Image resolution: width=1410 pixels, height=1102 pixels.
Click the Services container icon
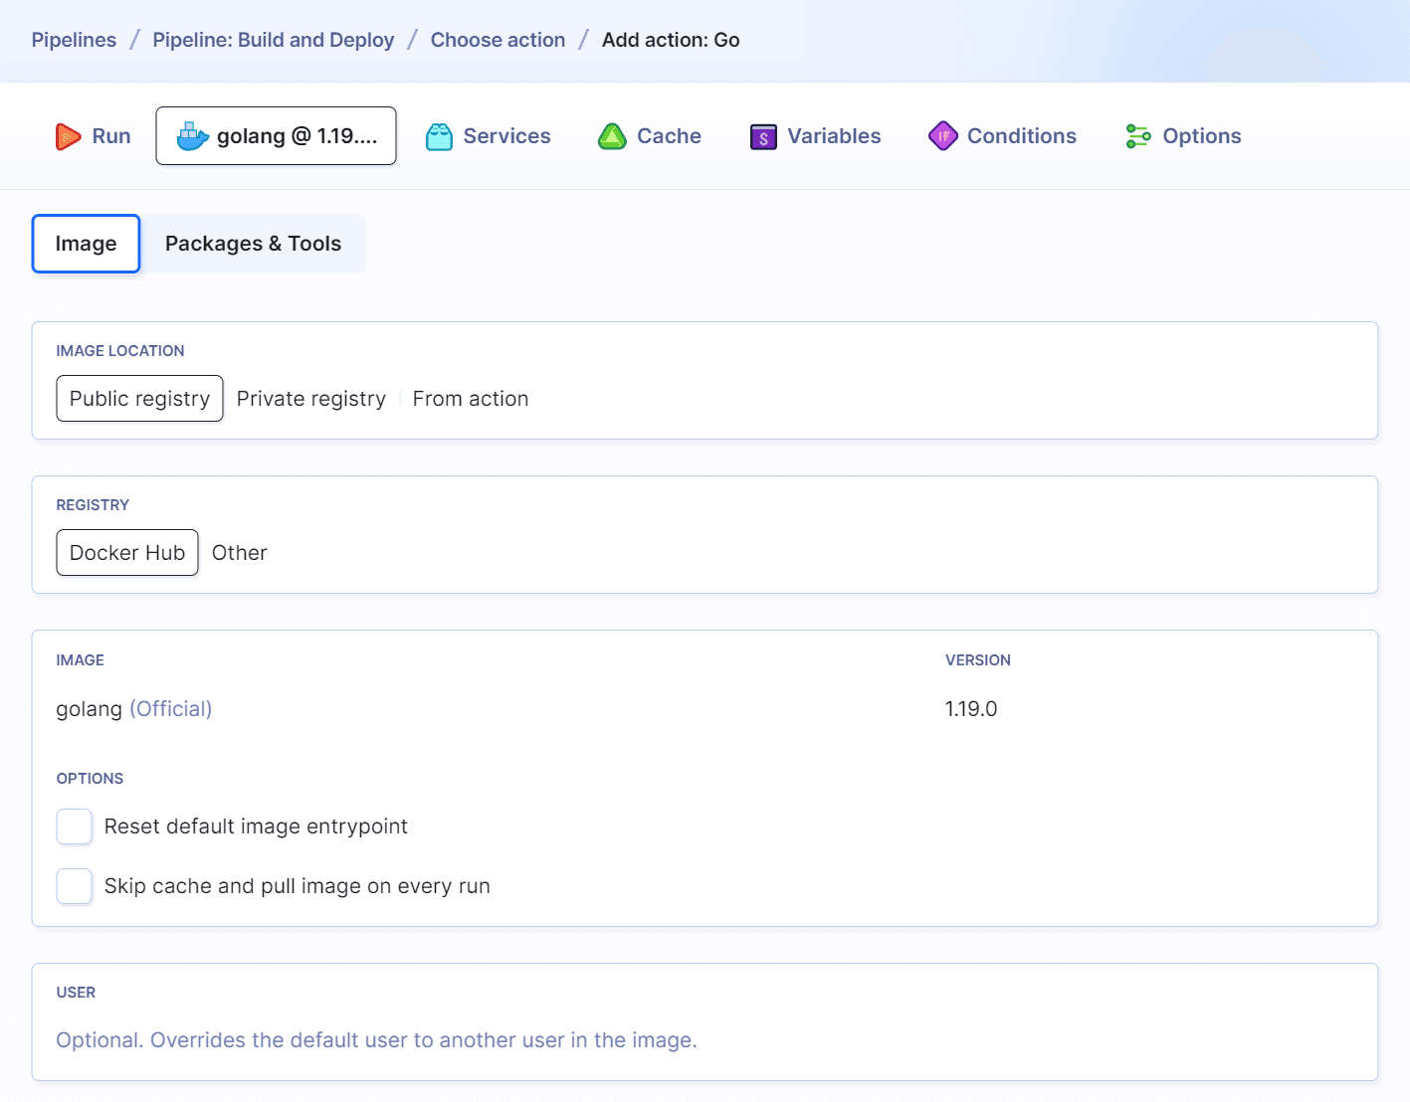pos(439,136)
